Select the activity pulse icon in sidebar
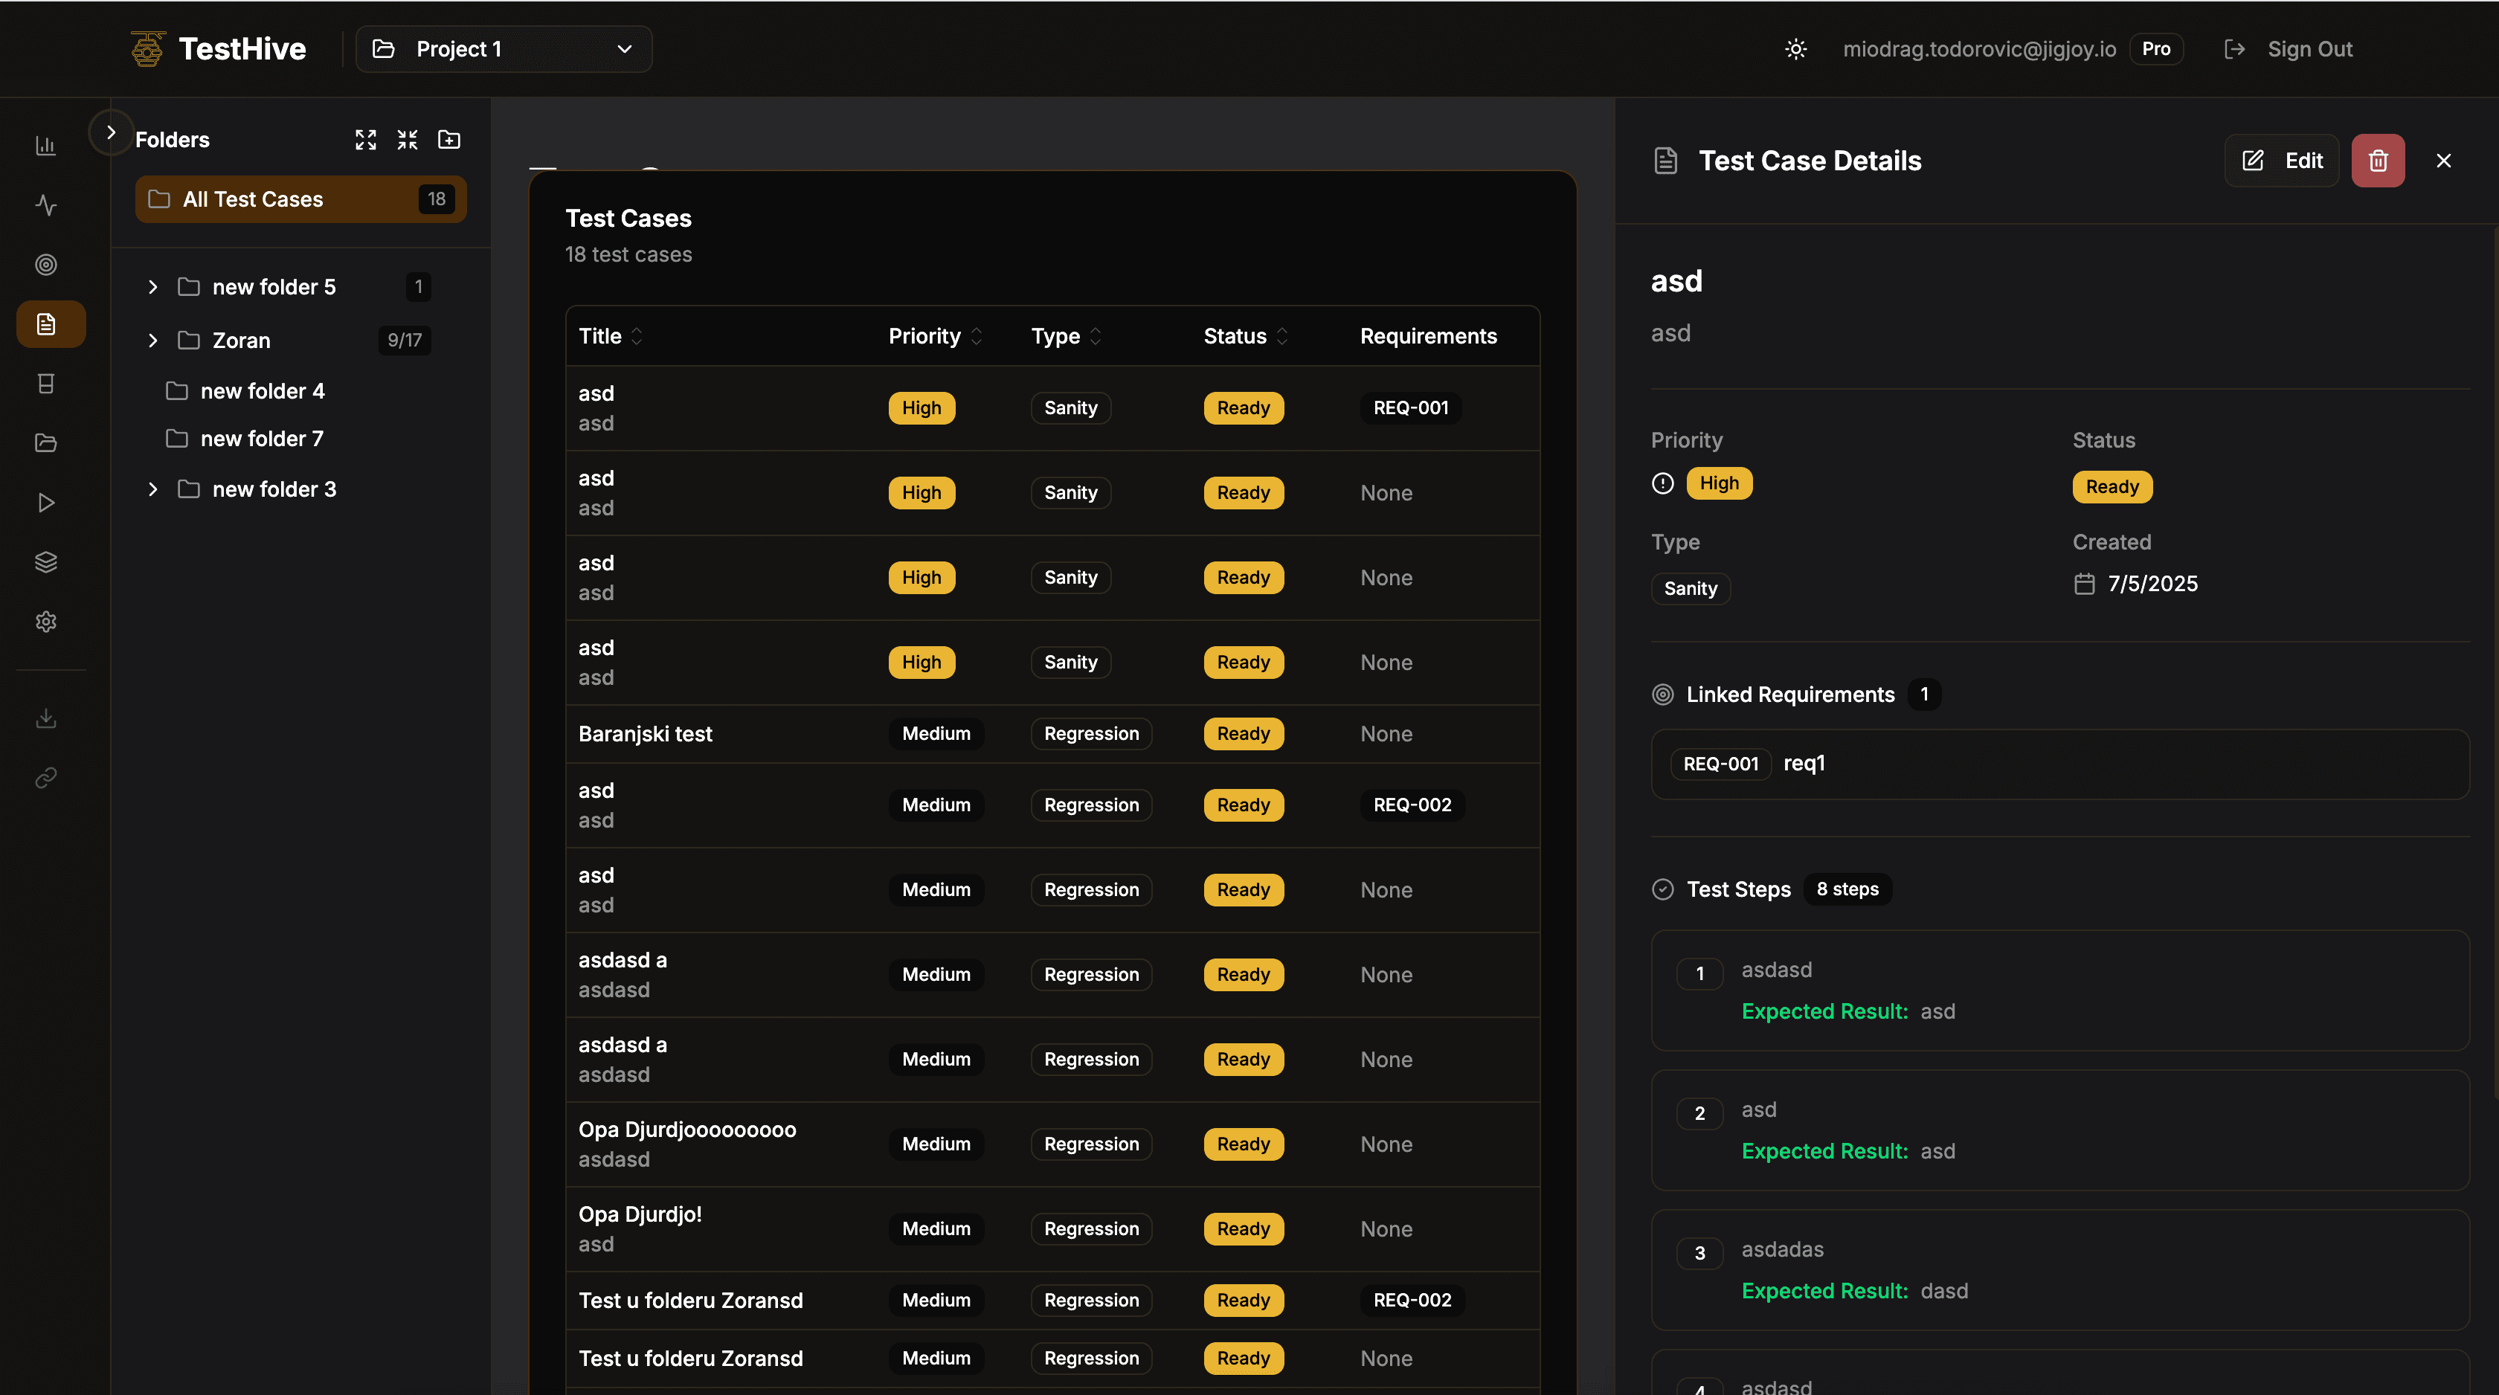Image resolution: width=2499 pixels, height=1395 pixels. pos(45,206)
